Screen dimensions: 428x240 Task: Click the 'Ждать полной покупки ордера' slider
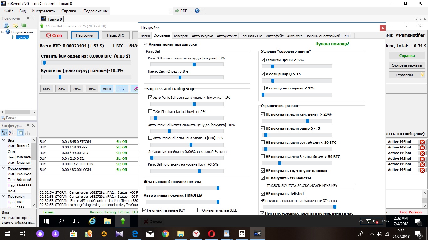click(x=183, y=188)
